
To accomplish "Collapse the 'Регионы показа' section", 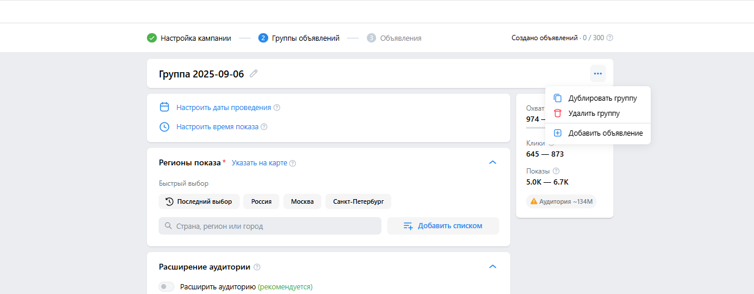I will click(492, 162).
